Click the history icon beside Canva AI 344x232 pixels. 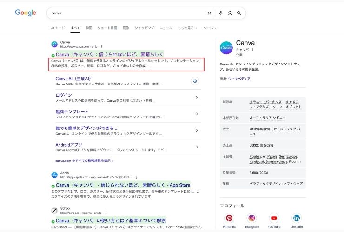(196, 81)
